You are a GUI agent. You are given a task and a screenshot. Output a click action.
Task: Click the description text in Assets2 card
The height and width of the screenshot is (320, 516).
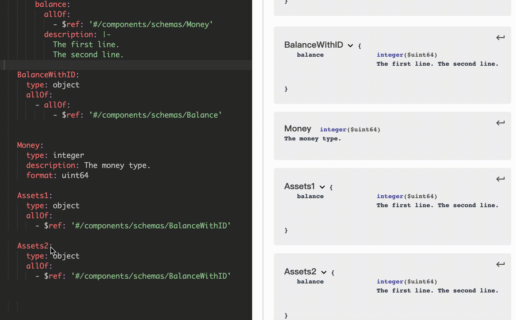[x=437, y=291]
